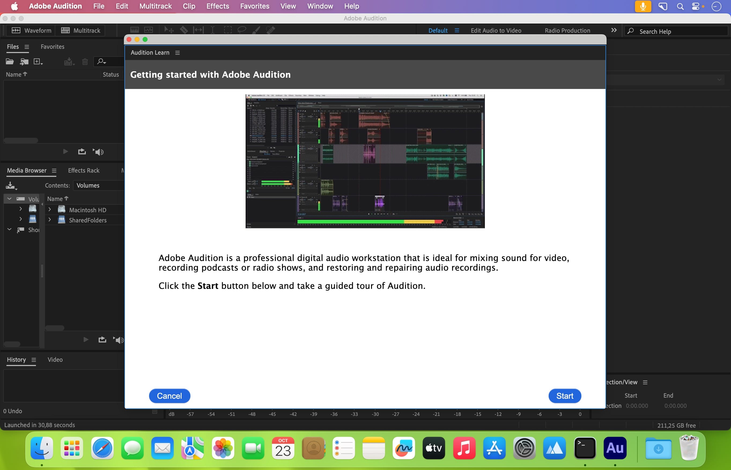
Task: Switch to the Effects Rack tab
Action: (x=84, y=171)
